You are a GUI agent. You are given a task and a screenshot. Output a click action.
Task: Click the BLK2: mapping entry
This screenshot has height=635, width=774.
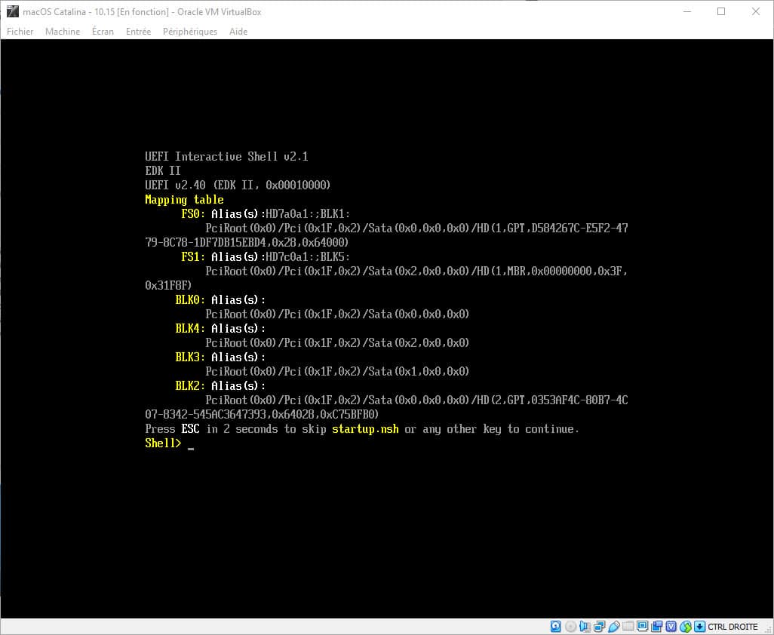[x=190, y=385]
